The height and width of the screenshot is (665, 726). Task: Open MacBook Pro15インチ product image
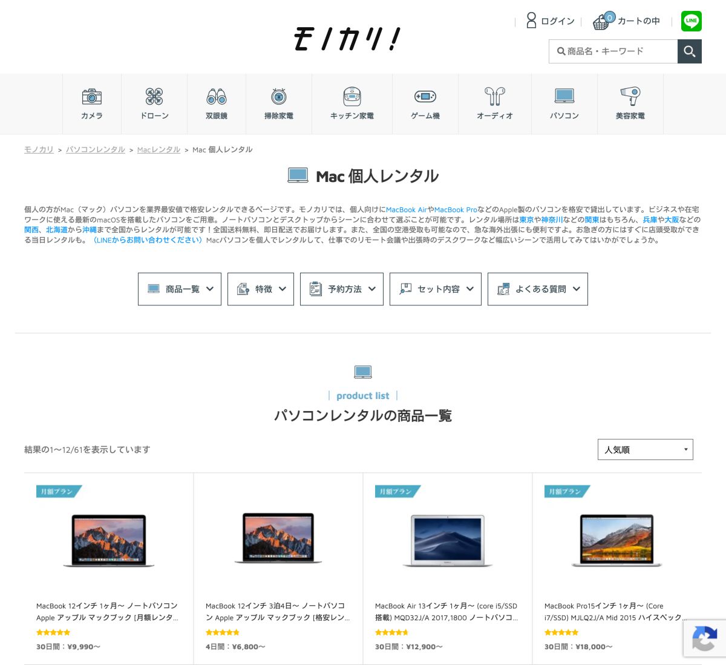click(617, 540)
